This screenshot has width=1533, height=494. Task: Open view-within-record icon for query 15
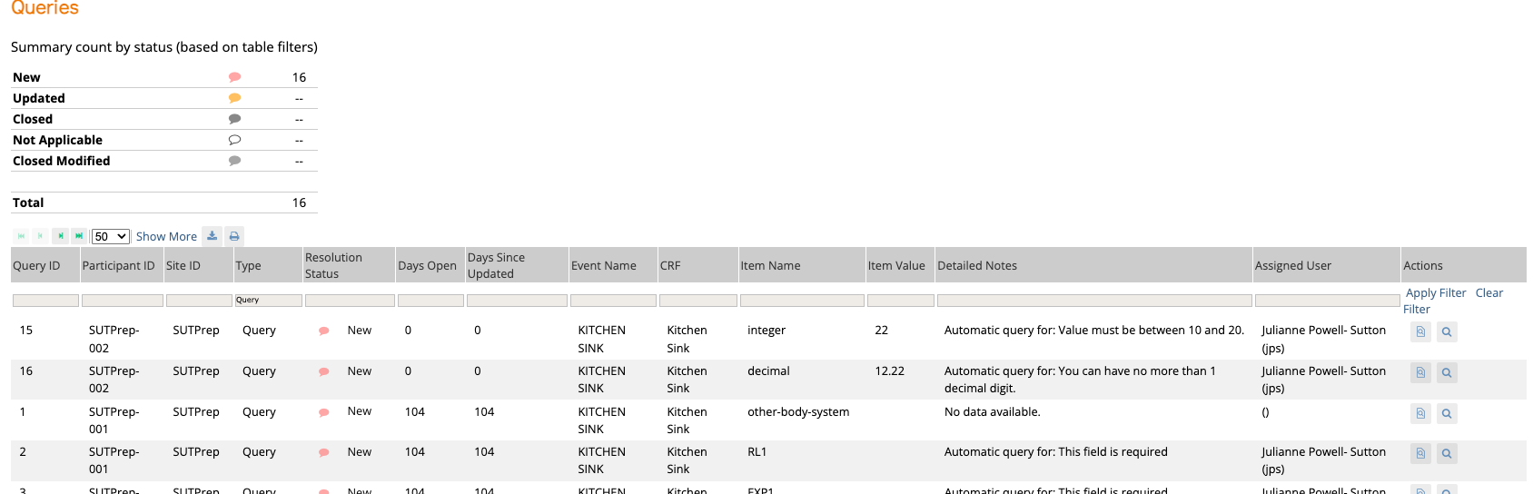pyautogui.click(x=1420, y=332)
